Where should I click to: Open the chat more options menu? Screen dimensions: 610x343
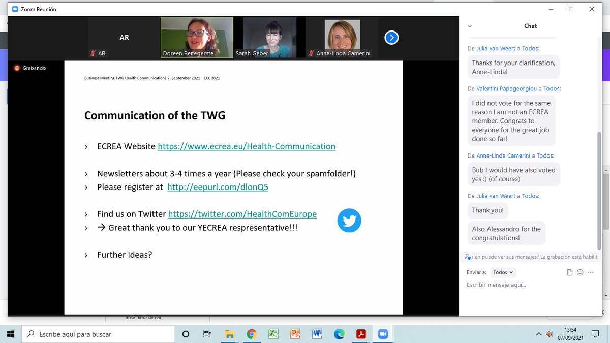(x=590, y=273)
